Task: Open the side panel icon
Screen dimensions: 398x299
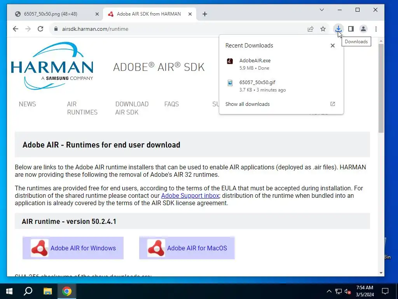Action: tap(351, 29)
